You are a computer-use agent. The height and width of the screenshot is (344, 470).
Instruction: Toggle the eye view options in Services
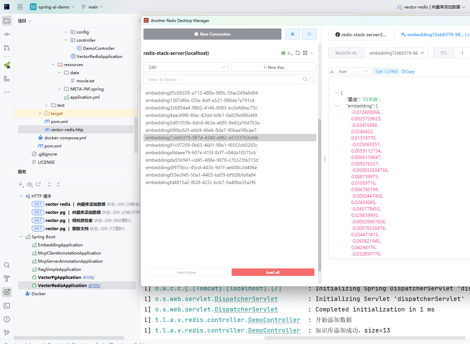[x=30, y=184]
